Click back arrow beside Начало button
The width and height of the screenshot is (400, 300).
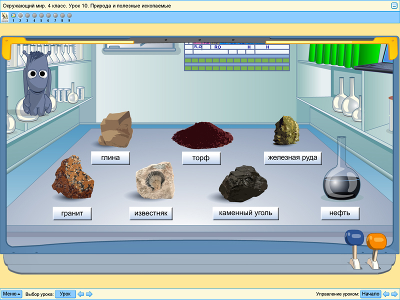[386, 294]
